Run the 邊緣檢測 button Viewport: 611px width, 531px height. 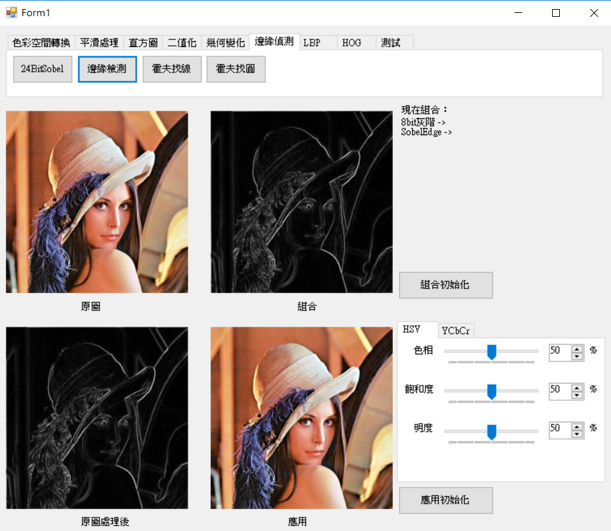click(107, 69)
